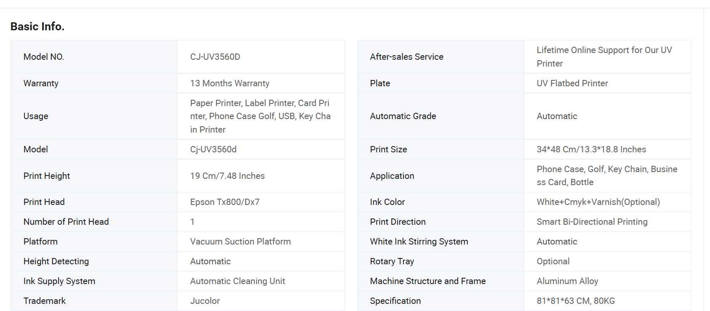The image size is (710, 311).
Task: Click the 'After-sales Service' label
Action: pos(407,57)
